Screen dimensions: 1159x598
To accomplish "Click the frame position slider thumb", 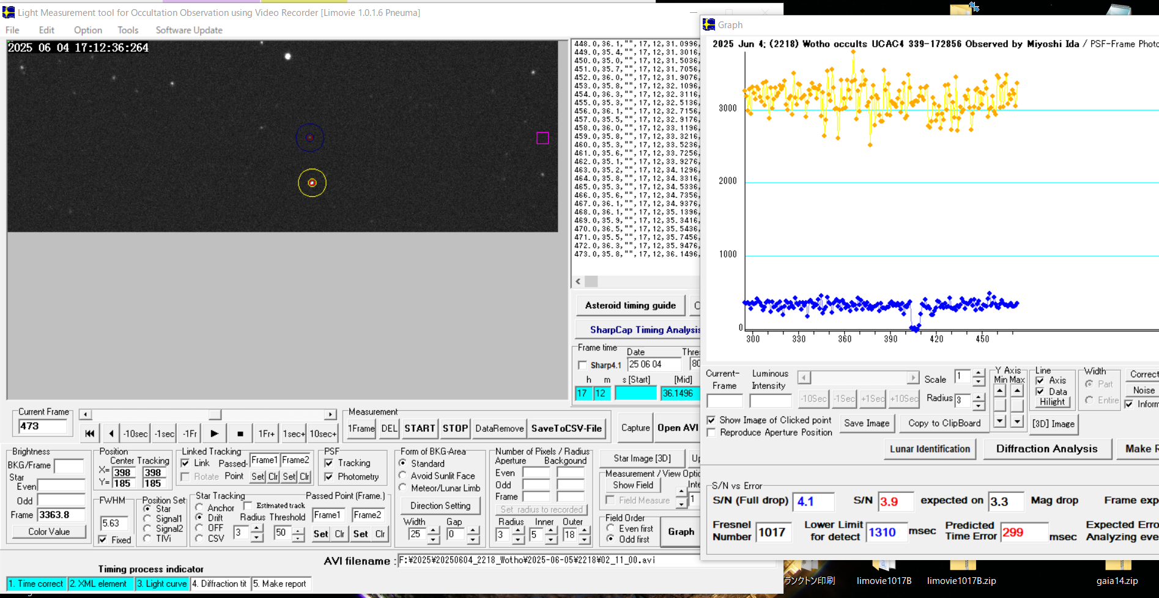I will tap(215, 415).
